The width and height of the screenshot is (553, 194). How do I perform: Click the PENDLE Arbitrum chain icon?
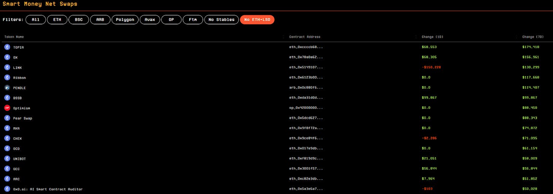pos(7,88)
